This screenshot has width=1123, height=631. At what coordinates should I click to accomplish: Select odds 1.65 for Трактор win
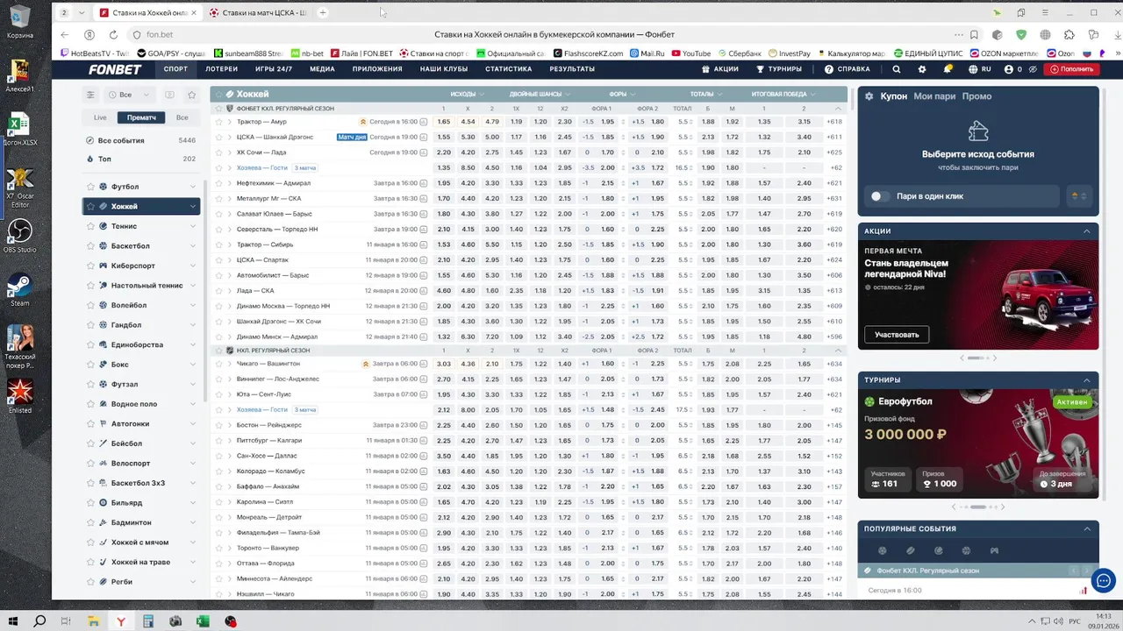443,122
